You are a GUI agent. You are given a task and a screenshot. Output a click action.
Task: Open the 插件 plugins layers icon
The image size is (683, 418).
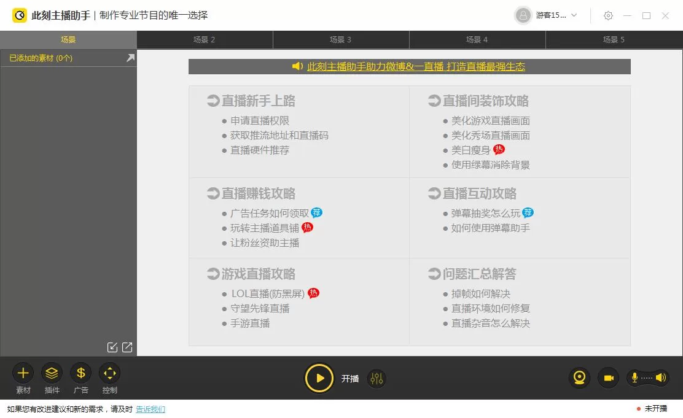(52, 373)
